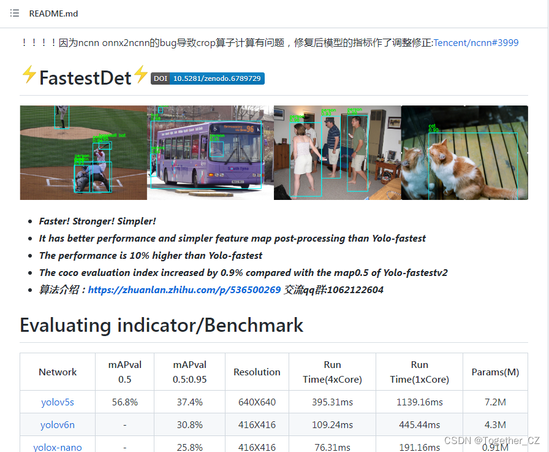Click the 37.4% mAP cell

pyautogui.click(x=189, y=402)
